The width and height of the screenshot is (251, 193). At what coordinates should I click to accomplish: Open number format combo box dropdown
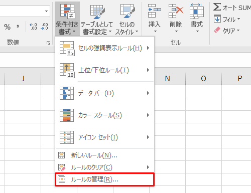tap(46, 11)
